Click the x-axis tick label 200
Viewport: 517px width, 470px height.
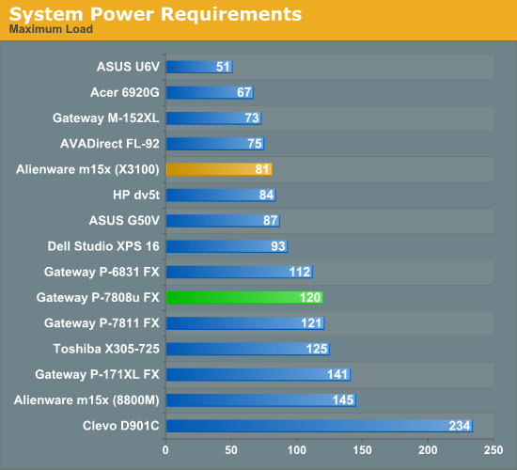pos(428,450)
